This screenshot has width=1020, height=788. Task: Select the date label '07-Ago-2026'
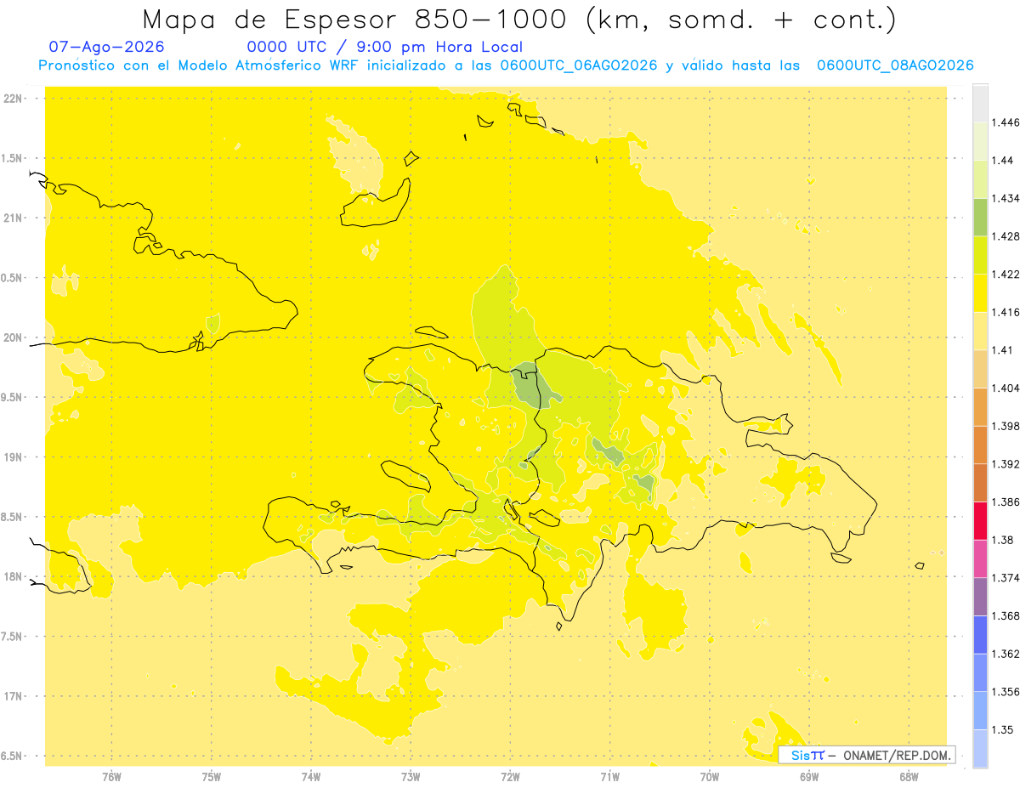point(107,47)
